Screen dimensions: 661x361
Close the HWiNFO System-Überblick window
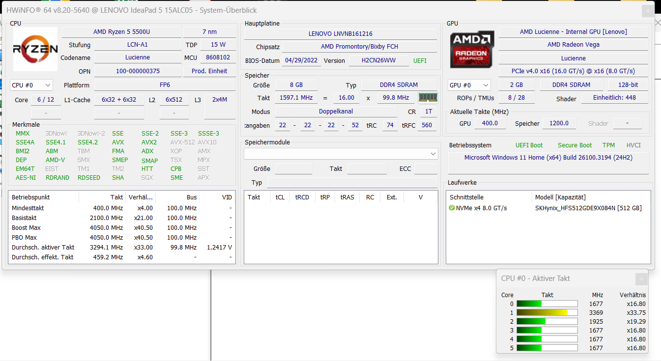coord(648,11)
